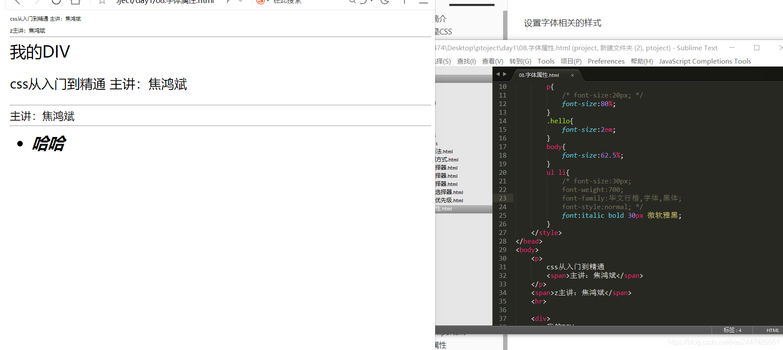Click the 标签: 4 tab size indicator
783x350 pixels.
[x=732, y=330]
